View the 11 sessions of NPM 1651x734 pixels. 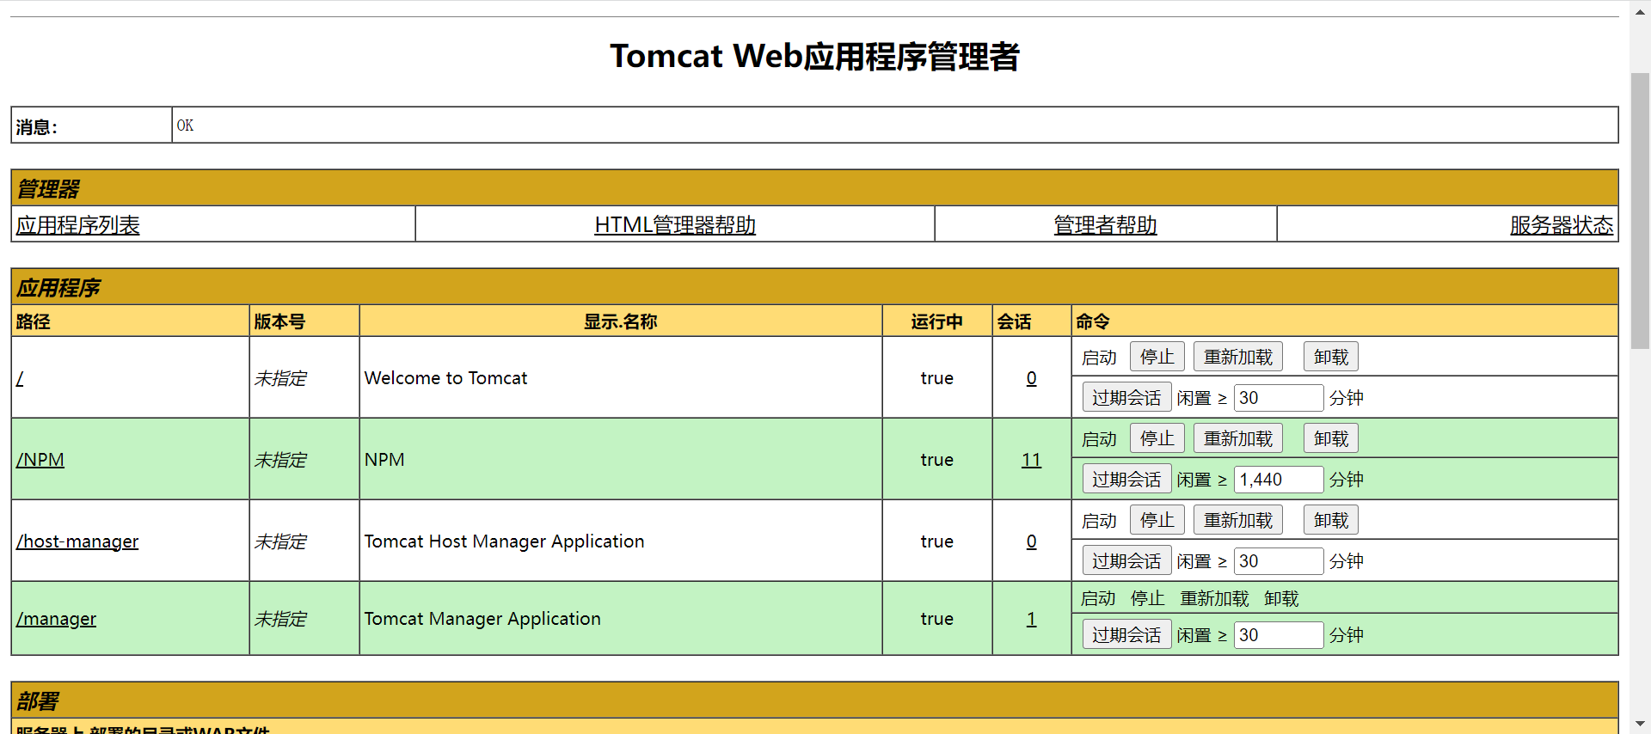point(1031,460)
